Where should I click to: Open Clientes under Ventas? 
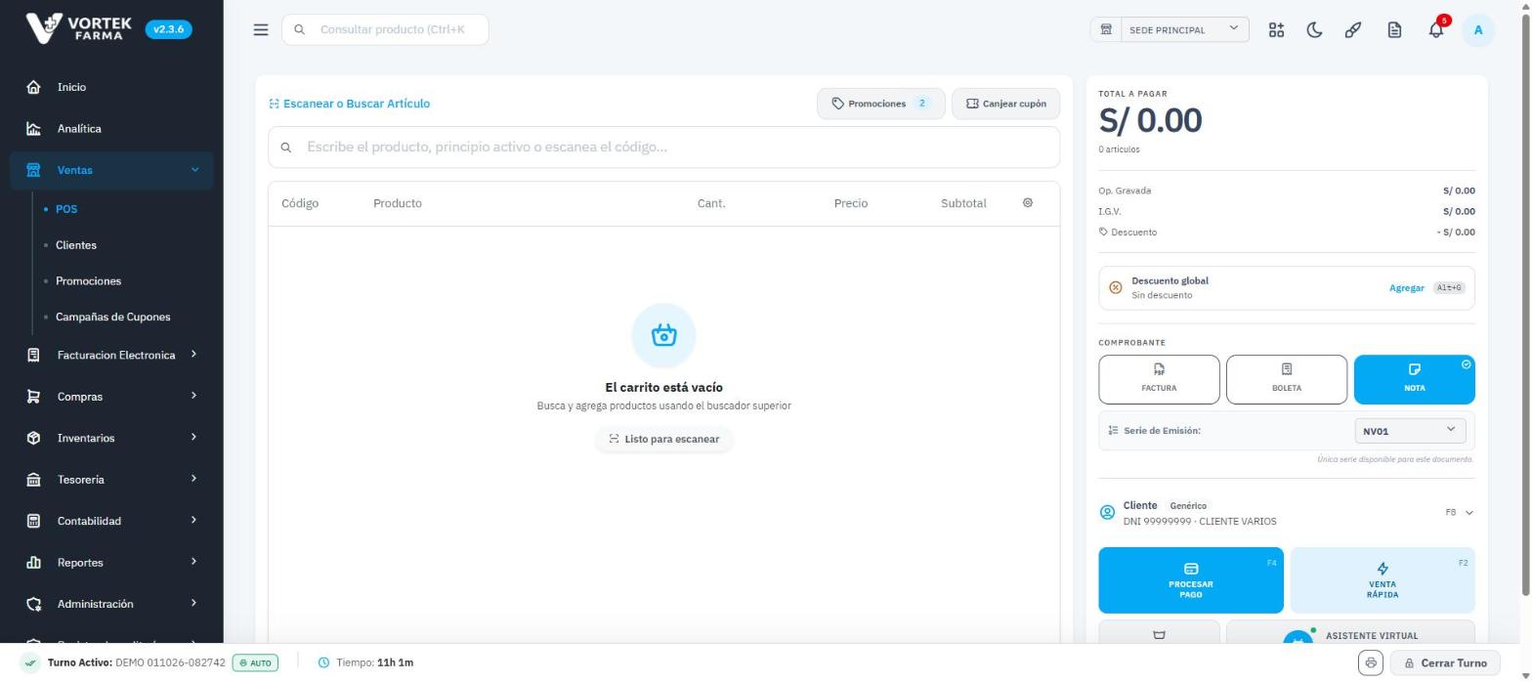(x=76, y=245)
